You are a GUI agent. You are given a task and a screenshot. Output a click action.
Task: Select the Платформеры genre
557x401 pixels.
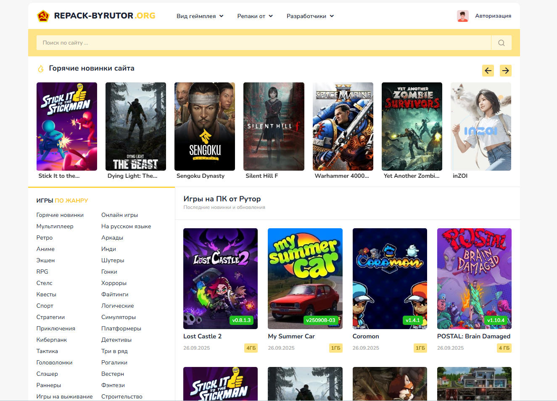121,328
